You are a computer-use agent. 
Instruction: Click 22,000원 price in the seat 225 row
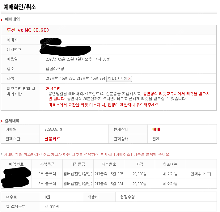139,174
